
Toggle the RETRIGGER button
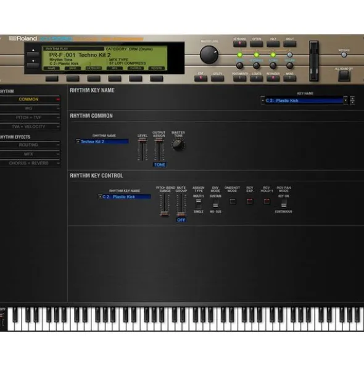(x=273, y=78)
